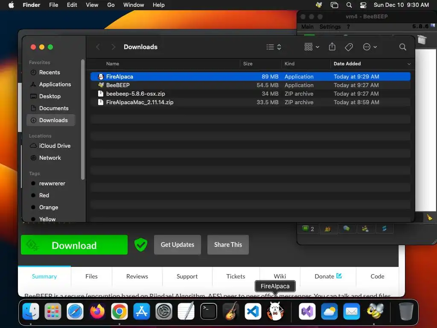Open System Settings from the Dock
The height and width of the screenshot is (328, 437).
tap(163, 311)
